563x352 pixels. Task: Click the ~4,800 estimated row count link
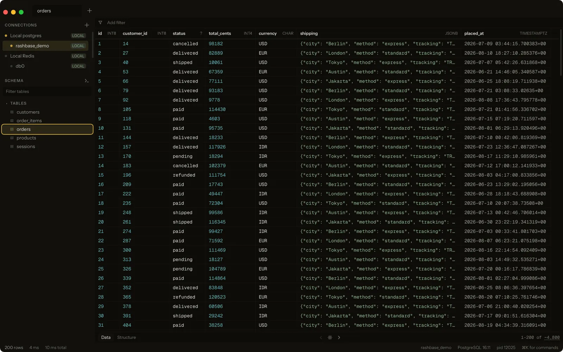point(552,338)
